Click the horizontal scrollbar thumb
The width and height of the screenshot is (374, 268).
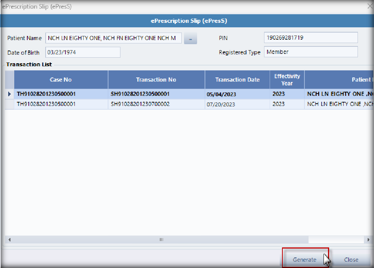(x=161, y=240)
